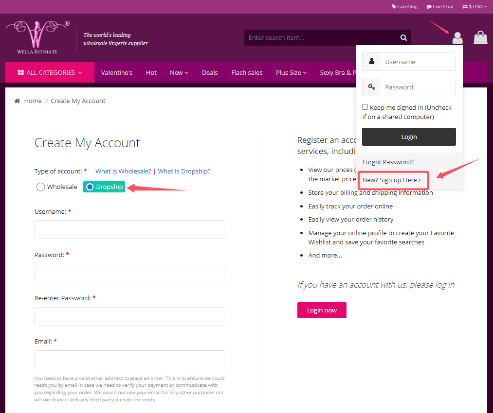493x413 pixels.
Task: Click the New? Sign up Here link
Action: pos(392,180)
